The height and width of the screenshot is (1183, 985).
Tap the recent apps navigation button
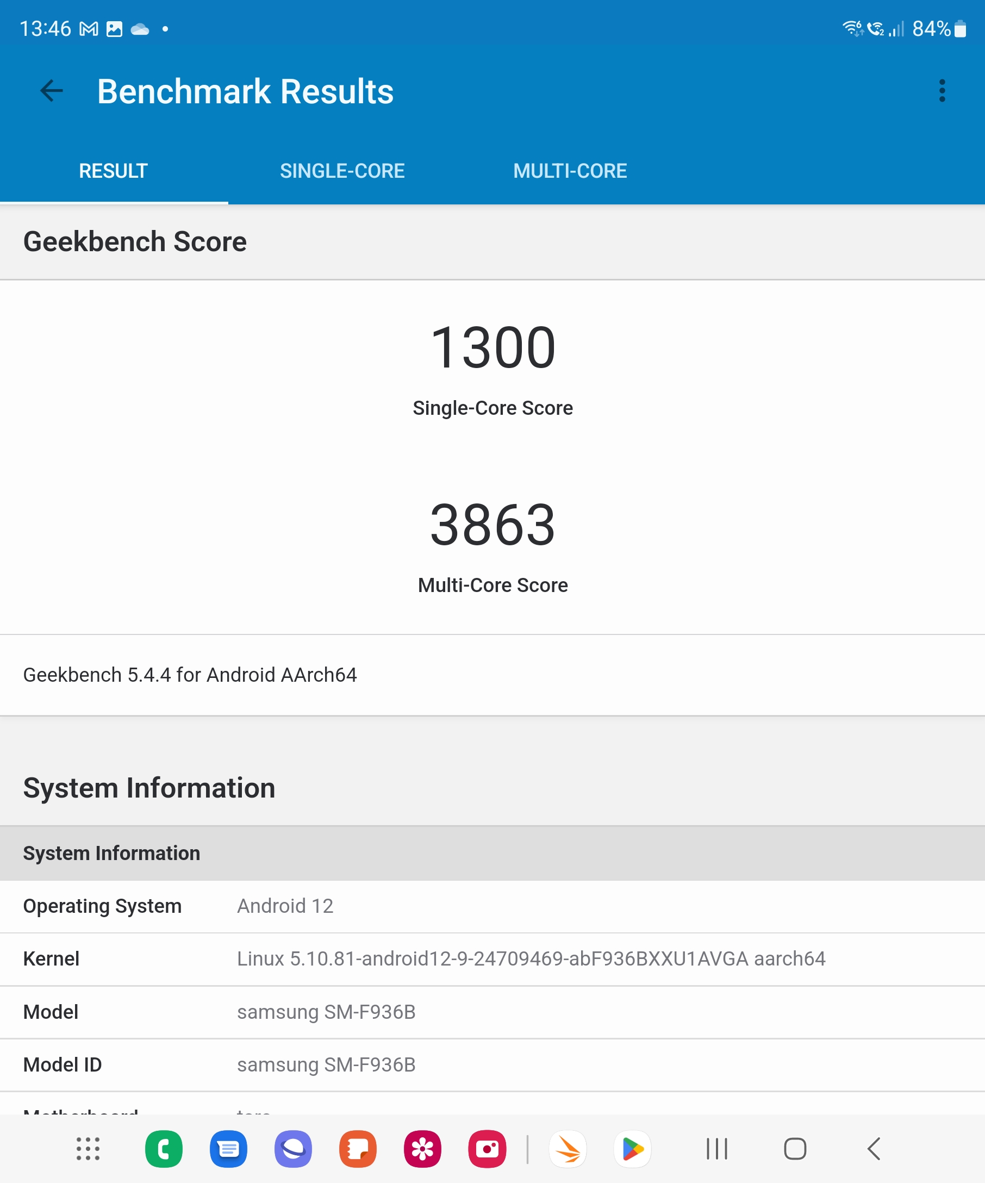[x=717, y=1149]
